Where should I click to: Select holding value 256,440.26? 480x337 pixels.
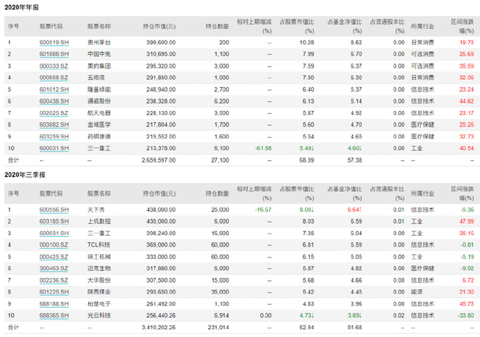[x=160, y=316]
